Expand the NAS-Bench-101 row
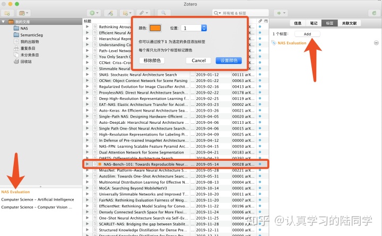382x236 pixels. 87,165
